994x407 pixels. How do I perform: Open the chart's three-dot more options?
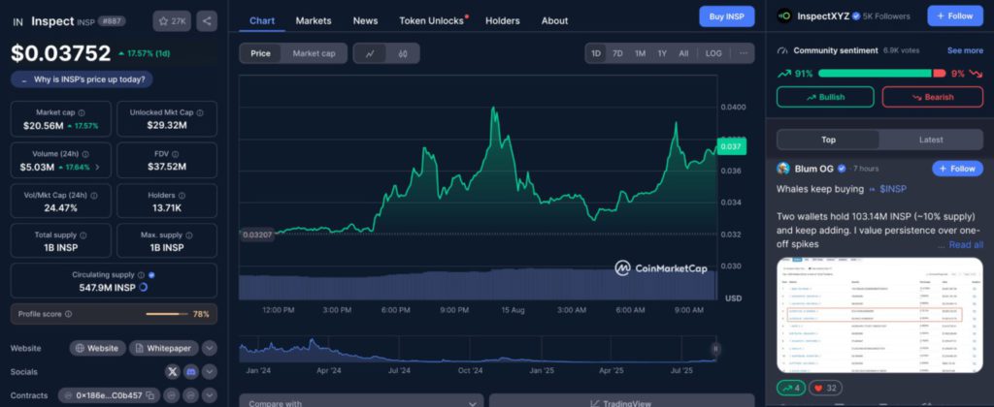point(744,53)
